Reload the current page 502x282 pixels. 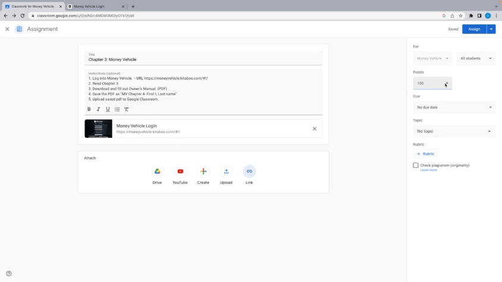(23, 15)
